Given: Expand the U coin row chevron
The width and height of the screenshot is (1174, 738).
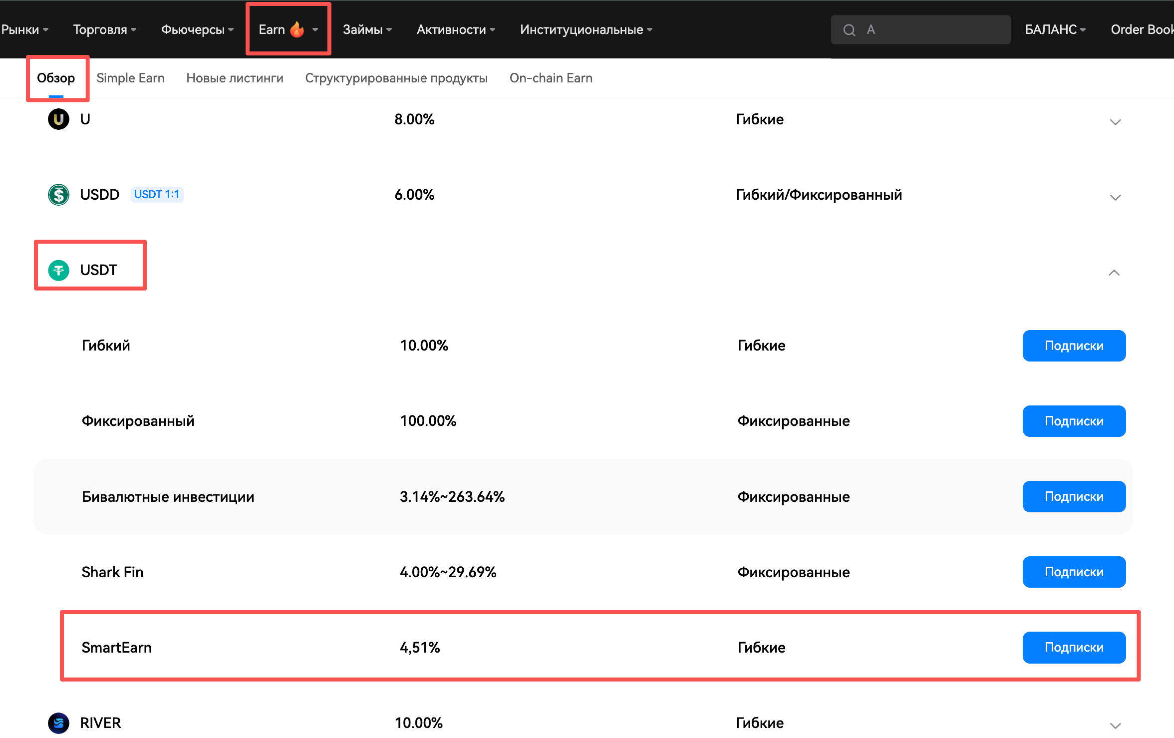Looking at the screenshot, I should point(1115,122).
